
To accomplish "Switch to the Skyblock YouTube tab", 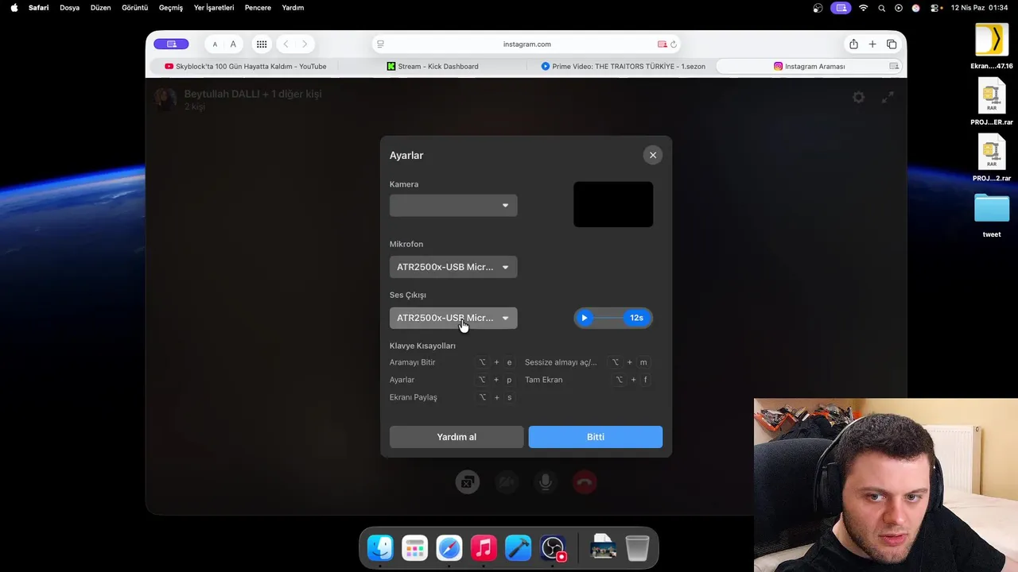I will pyautogui.click(x=245, y=67).
